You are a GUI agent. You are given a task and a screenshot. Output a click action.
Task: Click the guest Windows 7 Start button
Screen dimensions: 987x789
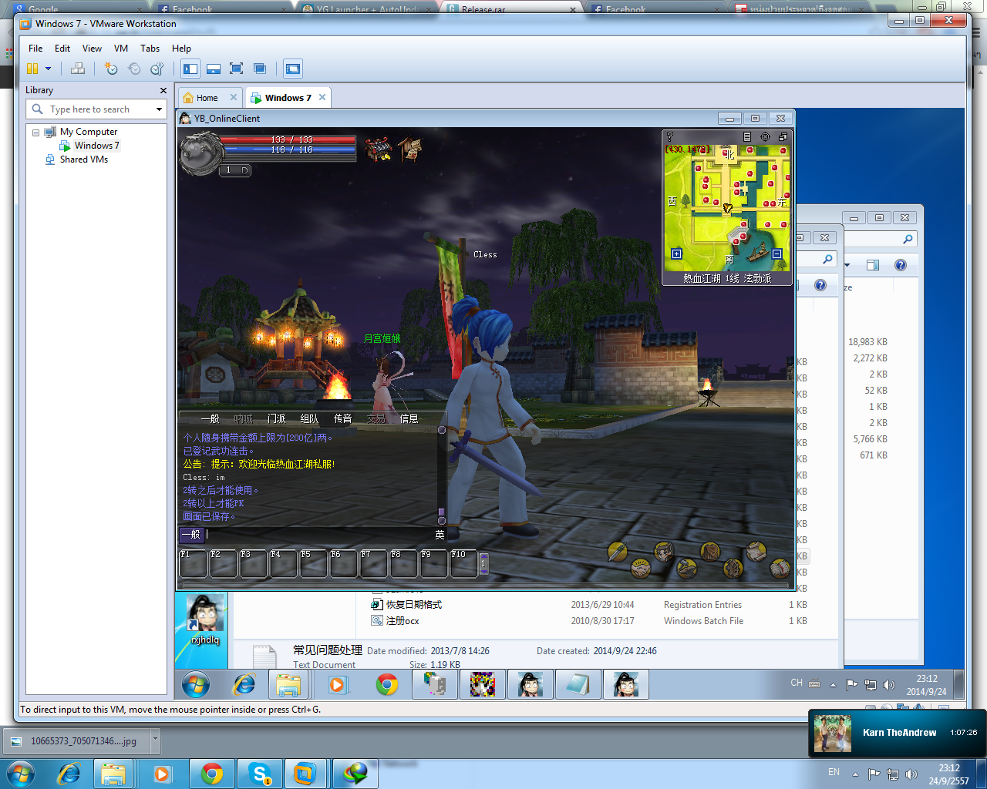(x=196, y=684)
